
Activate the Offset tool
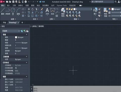[x=42, y=16]
